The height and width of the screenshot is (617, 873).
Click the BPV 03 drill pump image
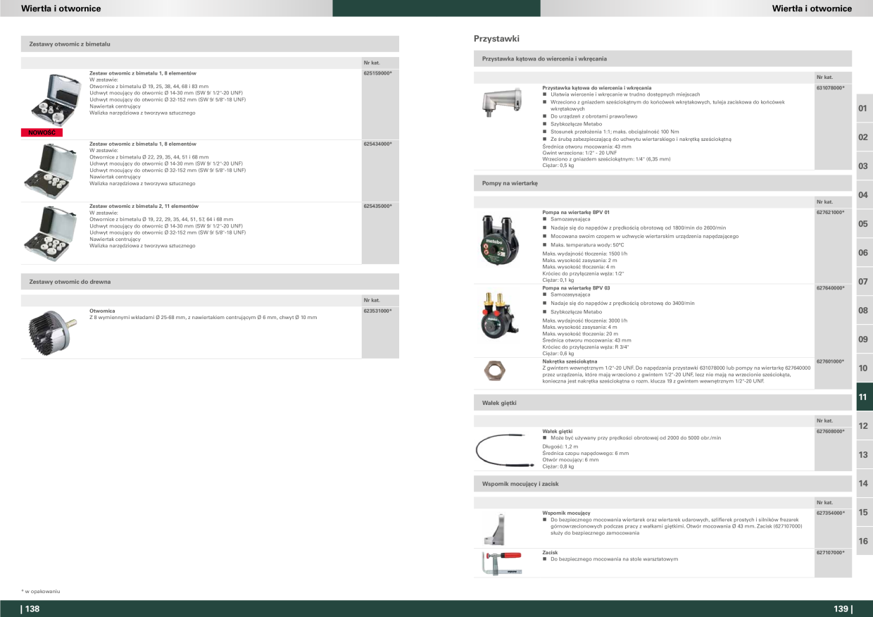(501, 314)
